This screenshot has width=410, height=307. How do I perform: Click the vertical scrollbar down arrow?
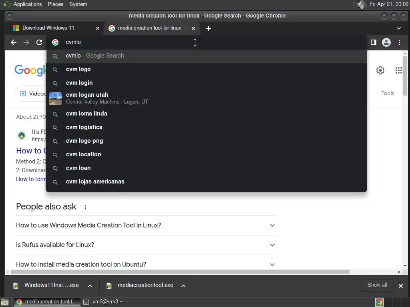pos(405,266)
